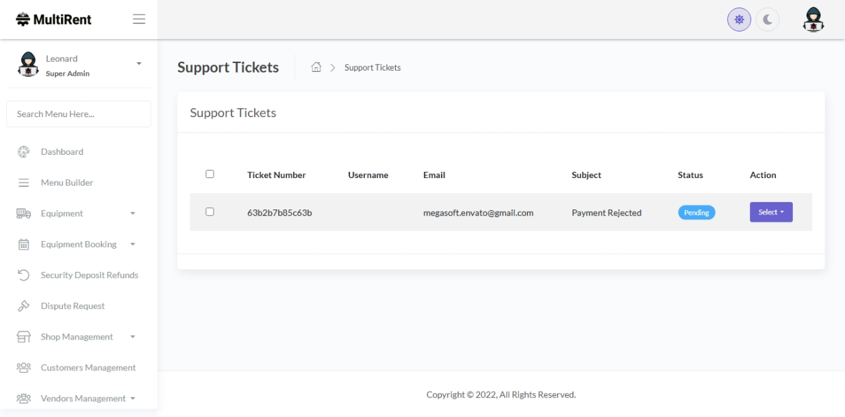Click the Pending status badge
The image size is (845, 417).
[x=696, y=213]
